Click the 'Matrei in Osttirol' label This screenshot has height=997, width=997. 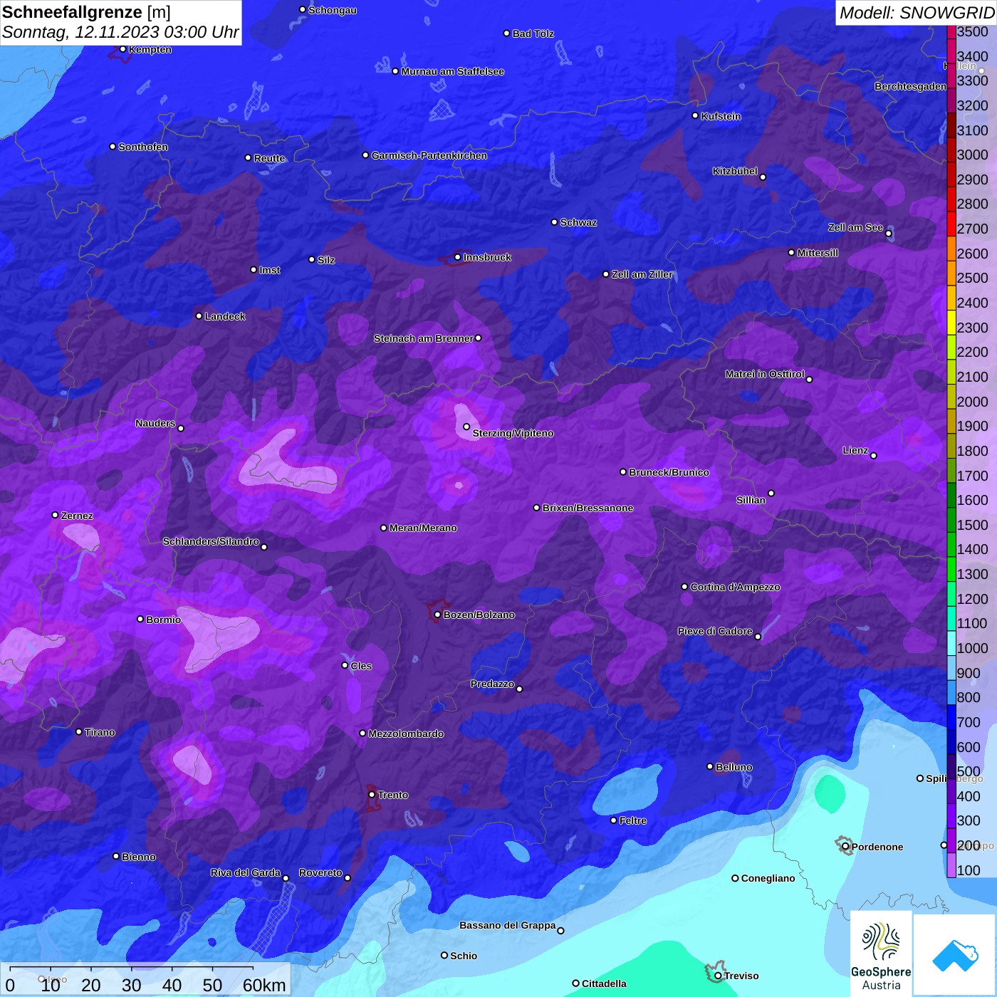tap(765, 374)
